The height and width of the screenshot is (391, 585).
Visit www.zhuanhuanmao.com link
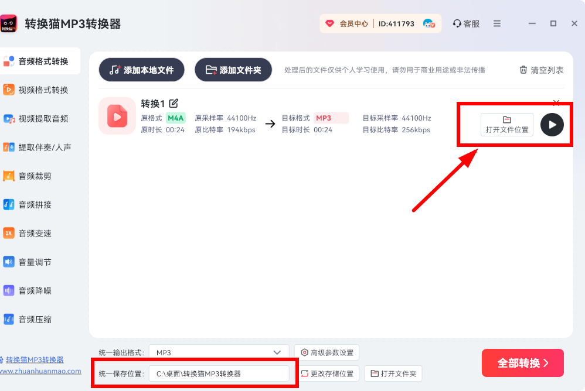[x=40, y=371]
